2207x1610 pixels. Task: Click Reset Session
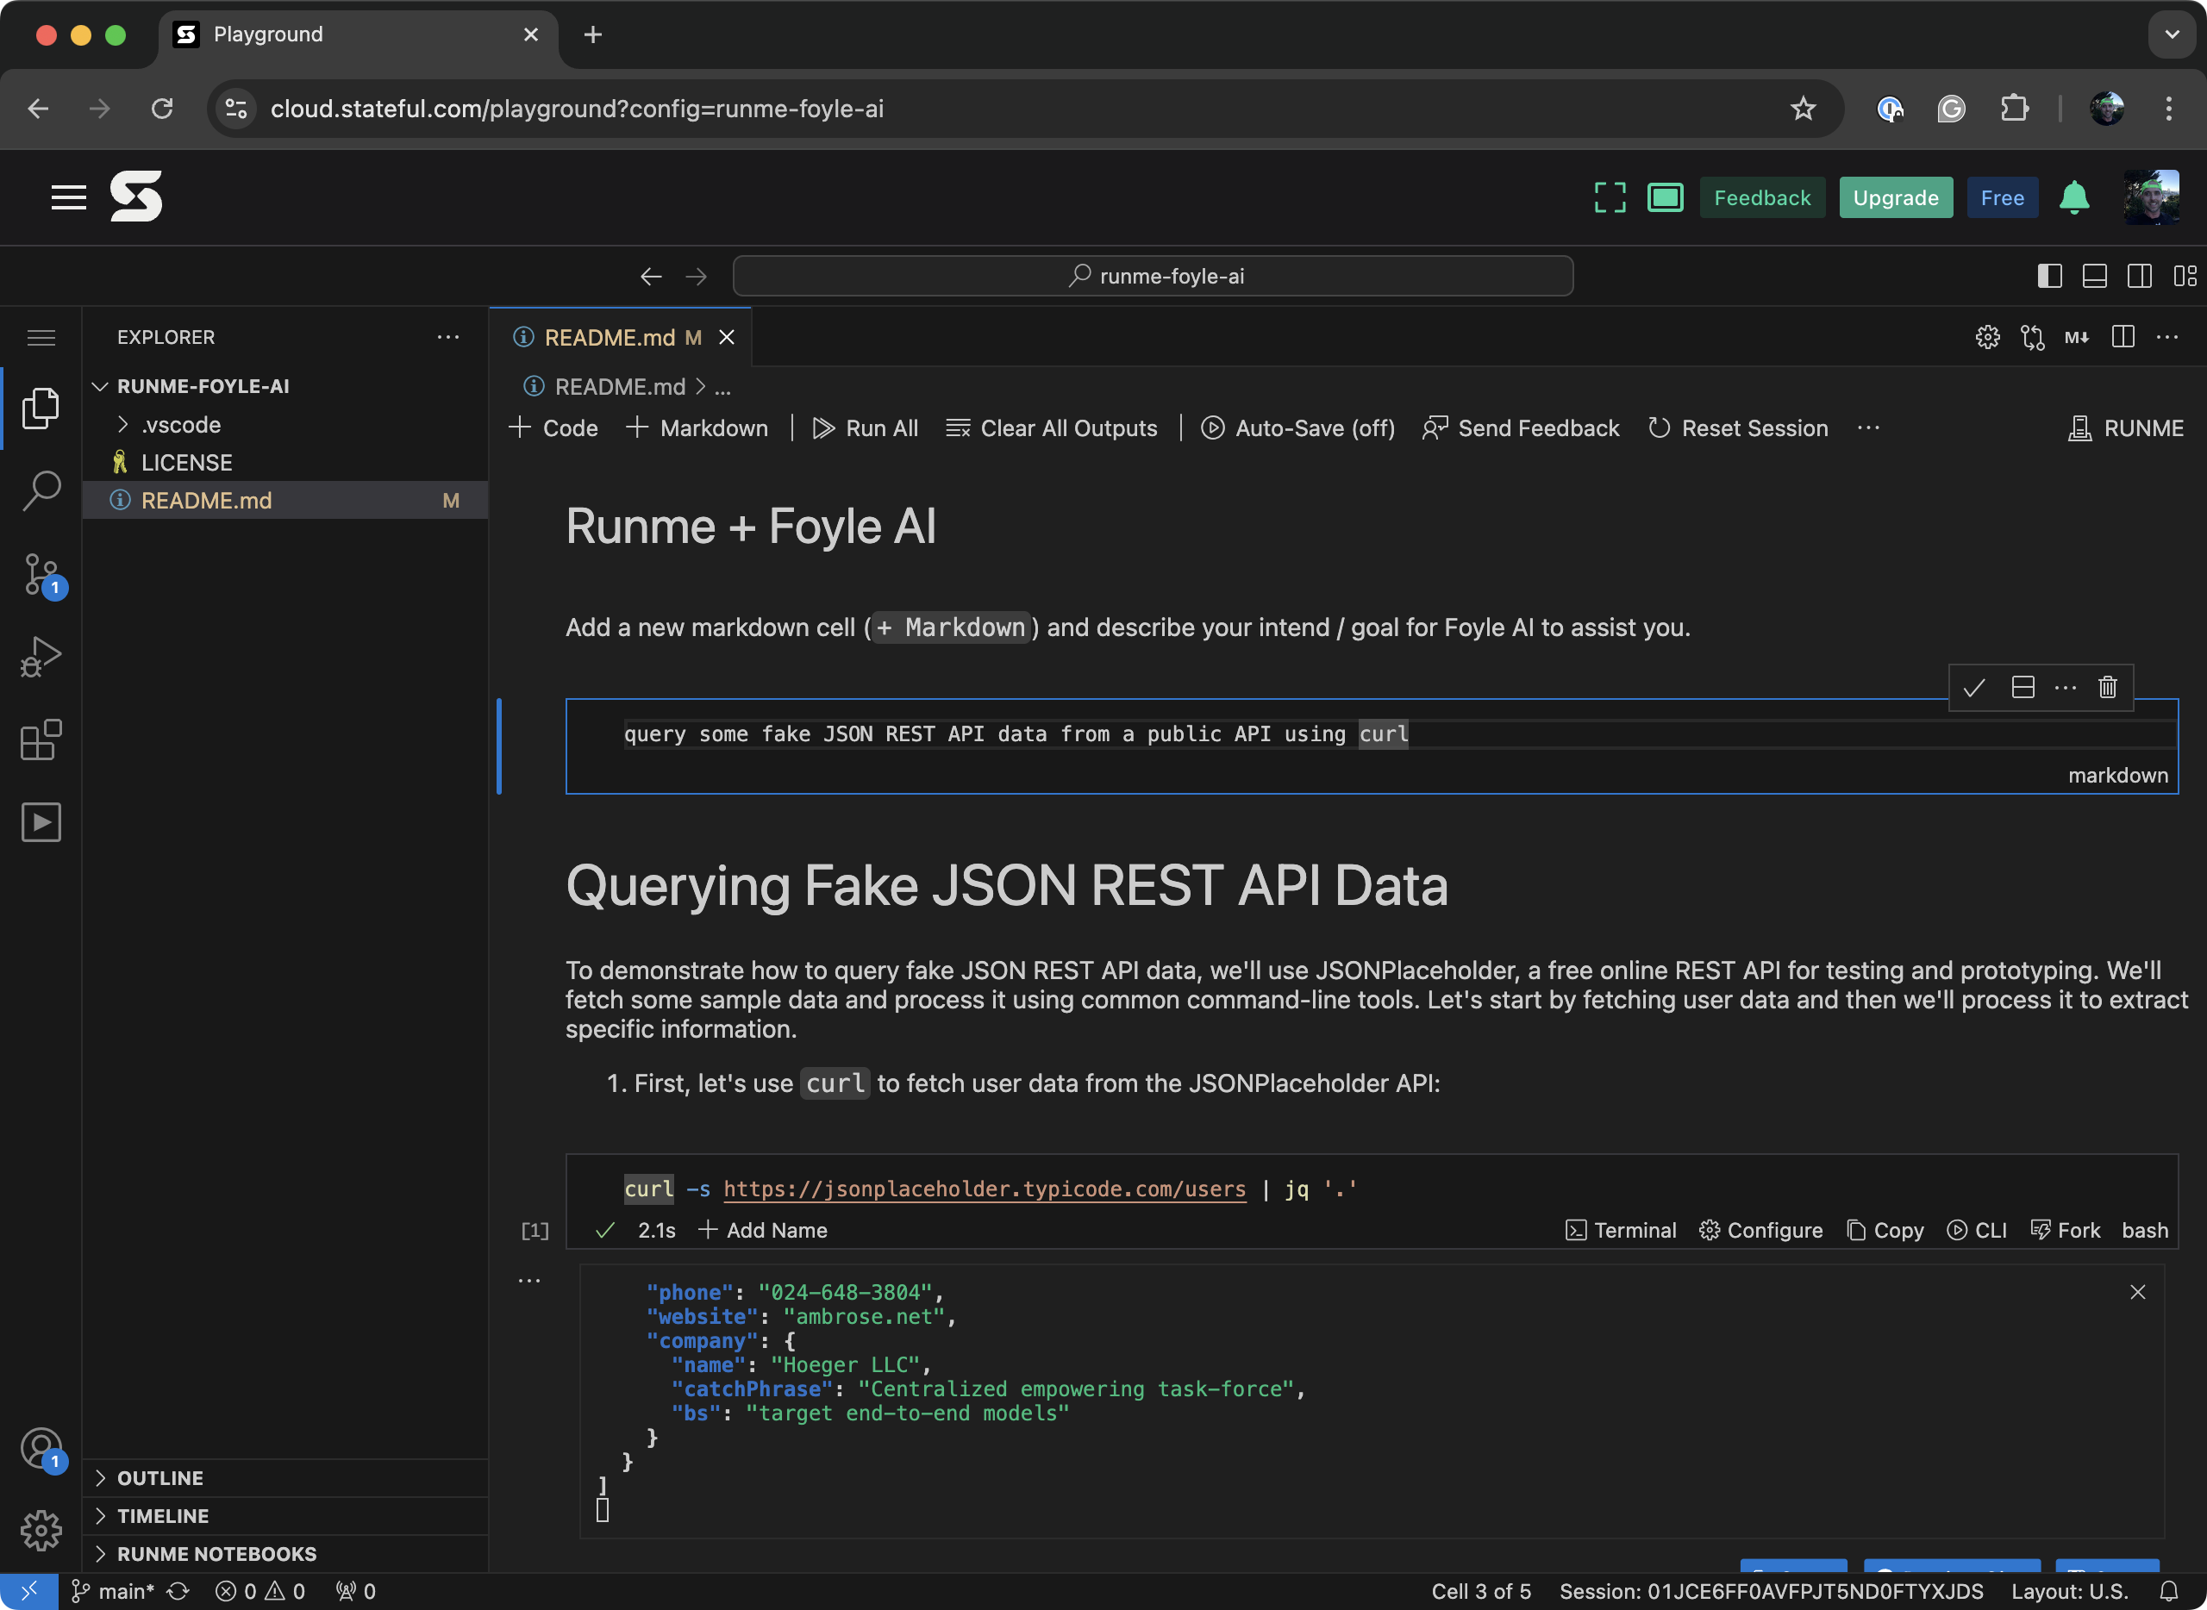1738,427
